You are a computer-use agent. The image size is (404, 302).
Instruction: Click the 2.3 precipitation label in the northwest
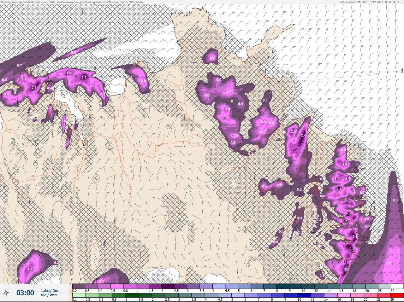click(x=34, y=88)
